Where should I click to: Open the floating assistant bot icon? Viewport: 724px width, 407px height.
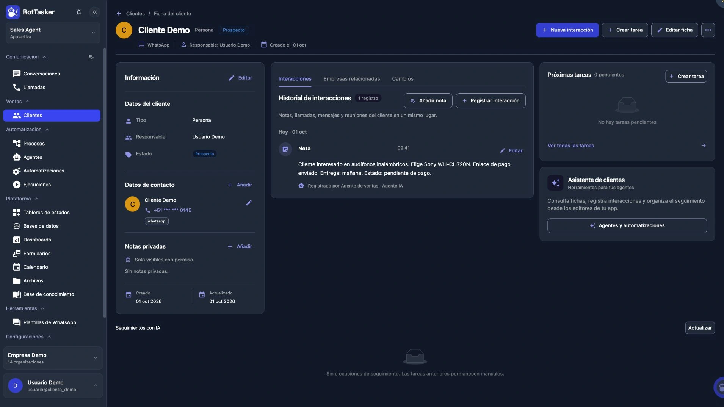719,387
